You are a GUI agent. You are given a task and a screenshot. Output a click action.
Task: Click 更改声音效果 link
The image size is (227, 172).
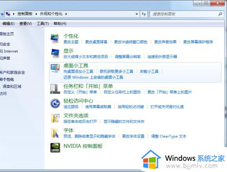coord(165,42)
